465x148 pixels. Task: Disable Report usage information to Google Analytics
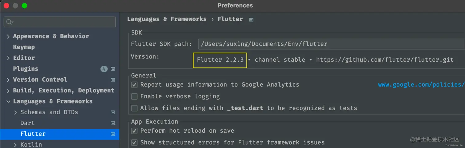pyautogui.click(x=134, y=85)
